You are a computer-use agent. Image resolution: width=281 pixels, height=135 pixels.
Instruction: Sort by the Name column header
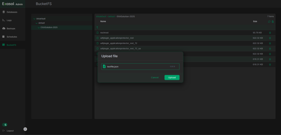(x=103, y=21)
